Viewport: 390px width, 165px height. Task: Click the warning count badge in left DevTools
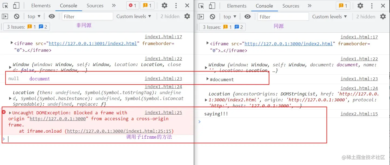147,5
